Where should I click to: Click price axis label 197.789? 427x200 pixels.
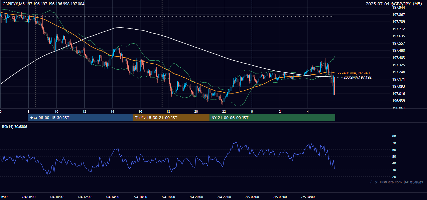pyautogui.click(x=398, y=22)
